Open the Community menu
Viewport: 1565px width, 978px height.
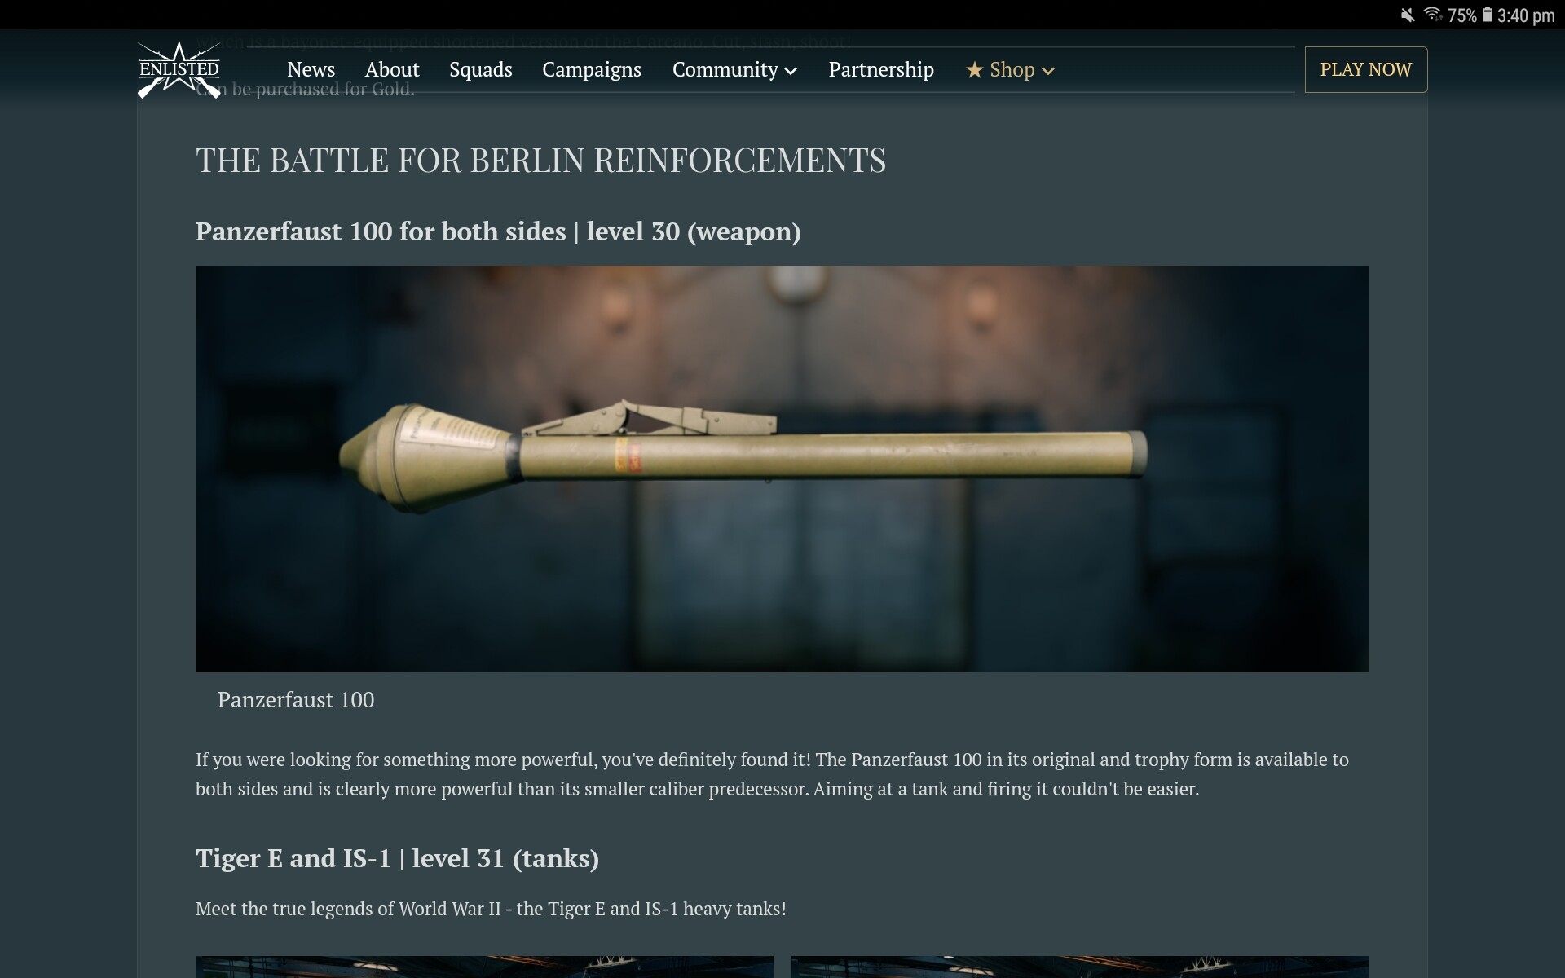pyautogui.click(x=734, y=69)
